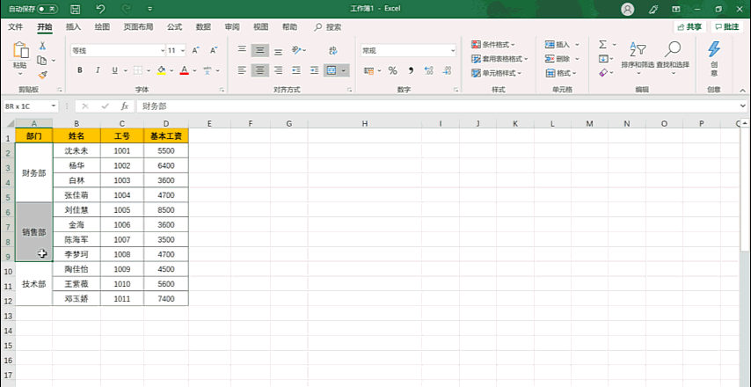Collapse the ribbon with chevron
The height and width of the screenshot is (387, 751).
pyautogui.click(x=742, y=90)
